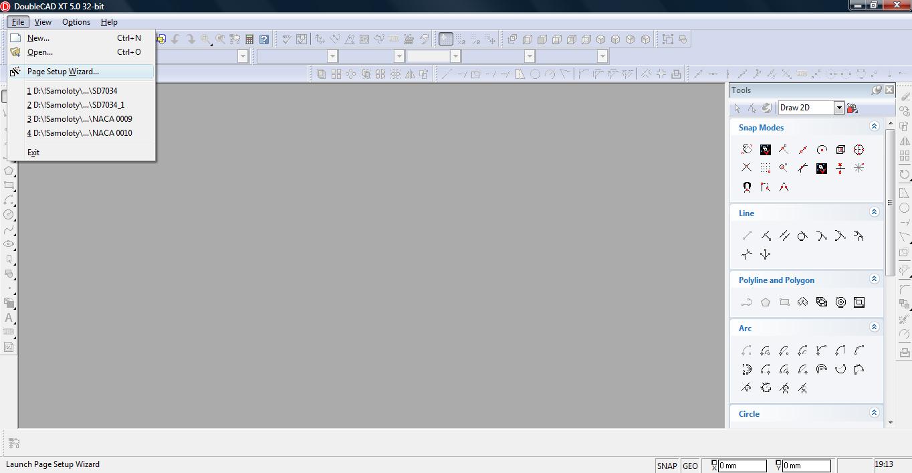
Task: Collapse the Arc section
Action: [x=874, y=327]
